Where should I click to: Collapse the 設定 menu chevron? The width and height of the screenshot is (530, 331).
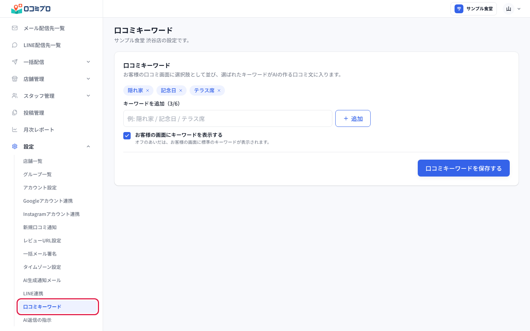click(88, 146)
